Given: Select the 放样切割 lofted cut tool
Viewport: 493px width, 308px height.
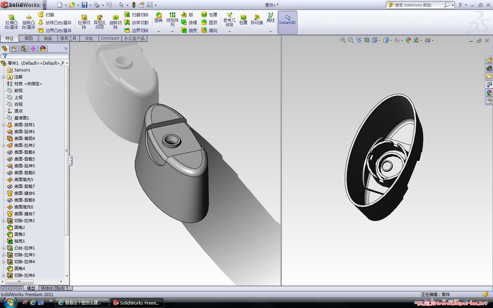Looking at the screenshot, I should [x=136, y=23].
